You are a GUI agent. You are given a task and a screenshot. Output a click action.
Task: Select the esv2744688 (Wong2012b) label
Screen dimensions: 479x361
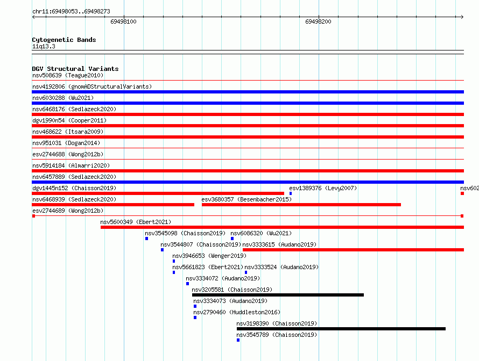tap(68, 154)
